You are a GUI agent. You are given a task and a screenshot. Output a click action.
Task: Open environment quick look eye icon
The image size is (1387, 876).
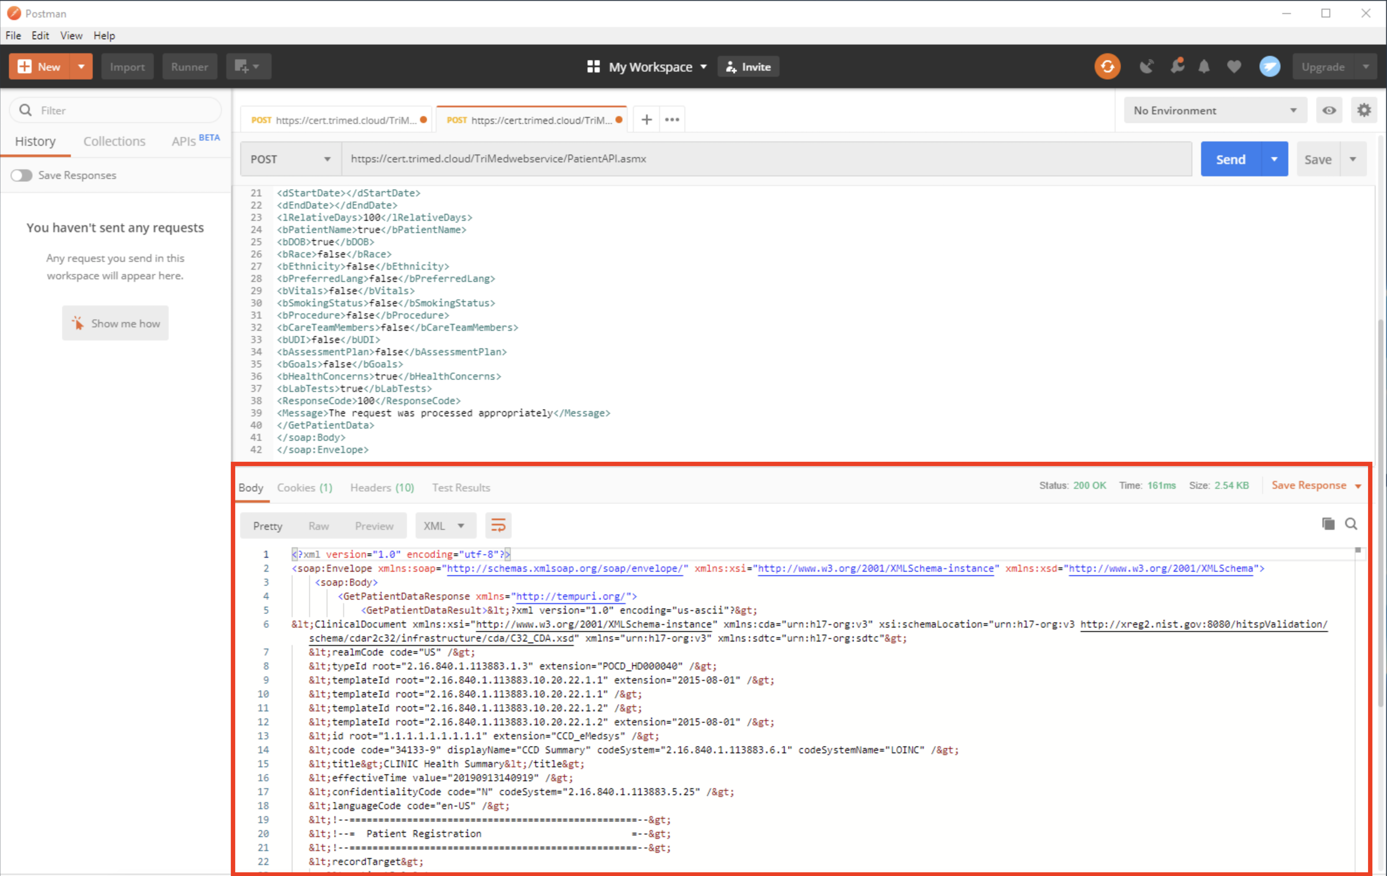pyautogui.click(x=1329, y=110)
